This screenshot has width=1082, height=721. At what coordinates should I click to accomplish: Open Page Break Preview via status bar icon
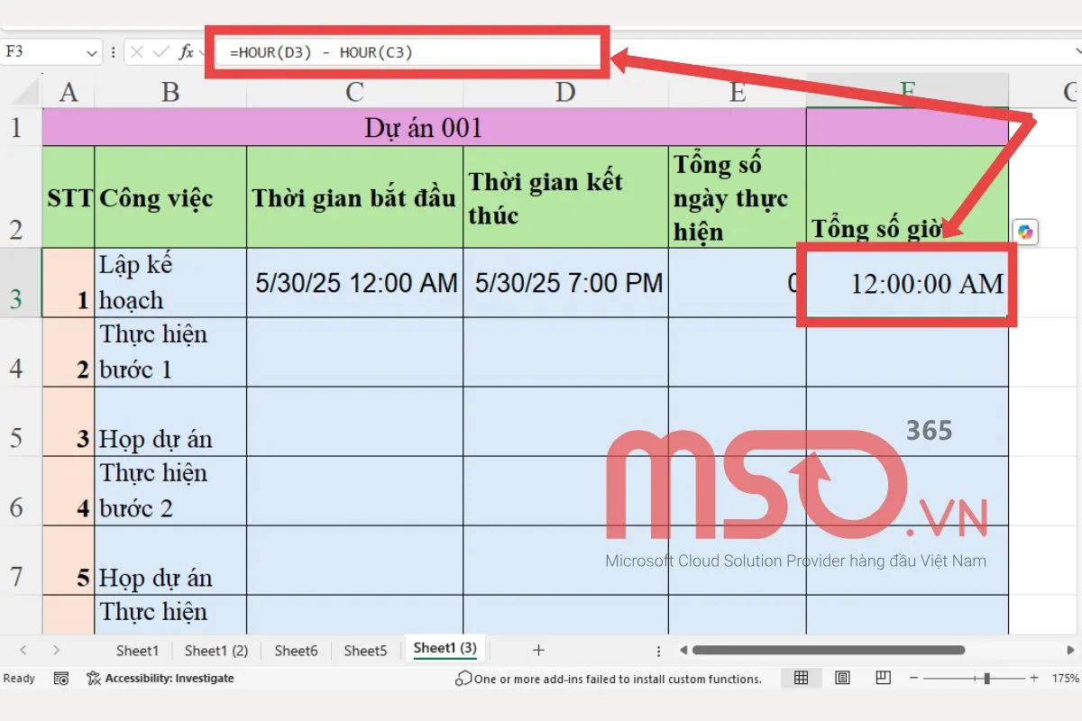884,679
